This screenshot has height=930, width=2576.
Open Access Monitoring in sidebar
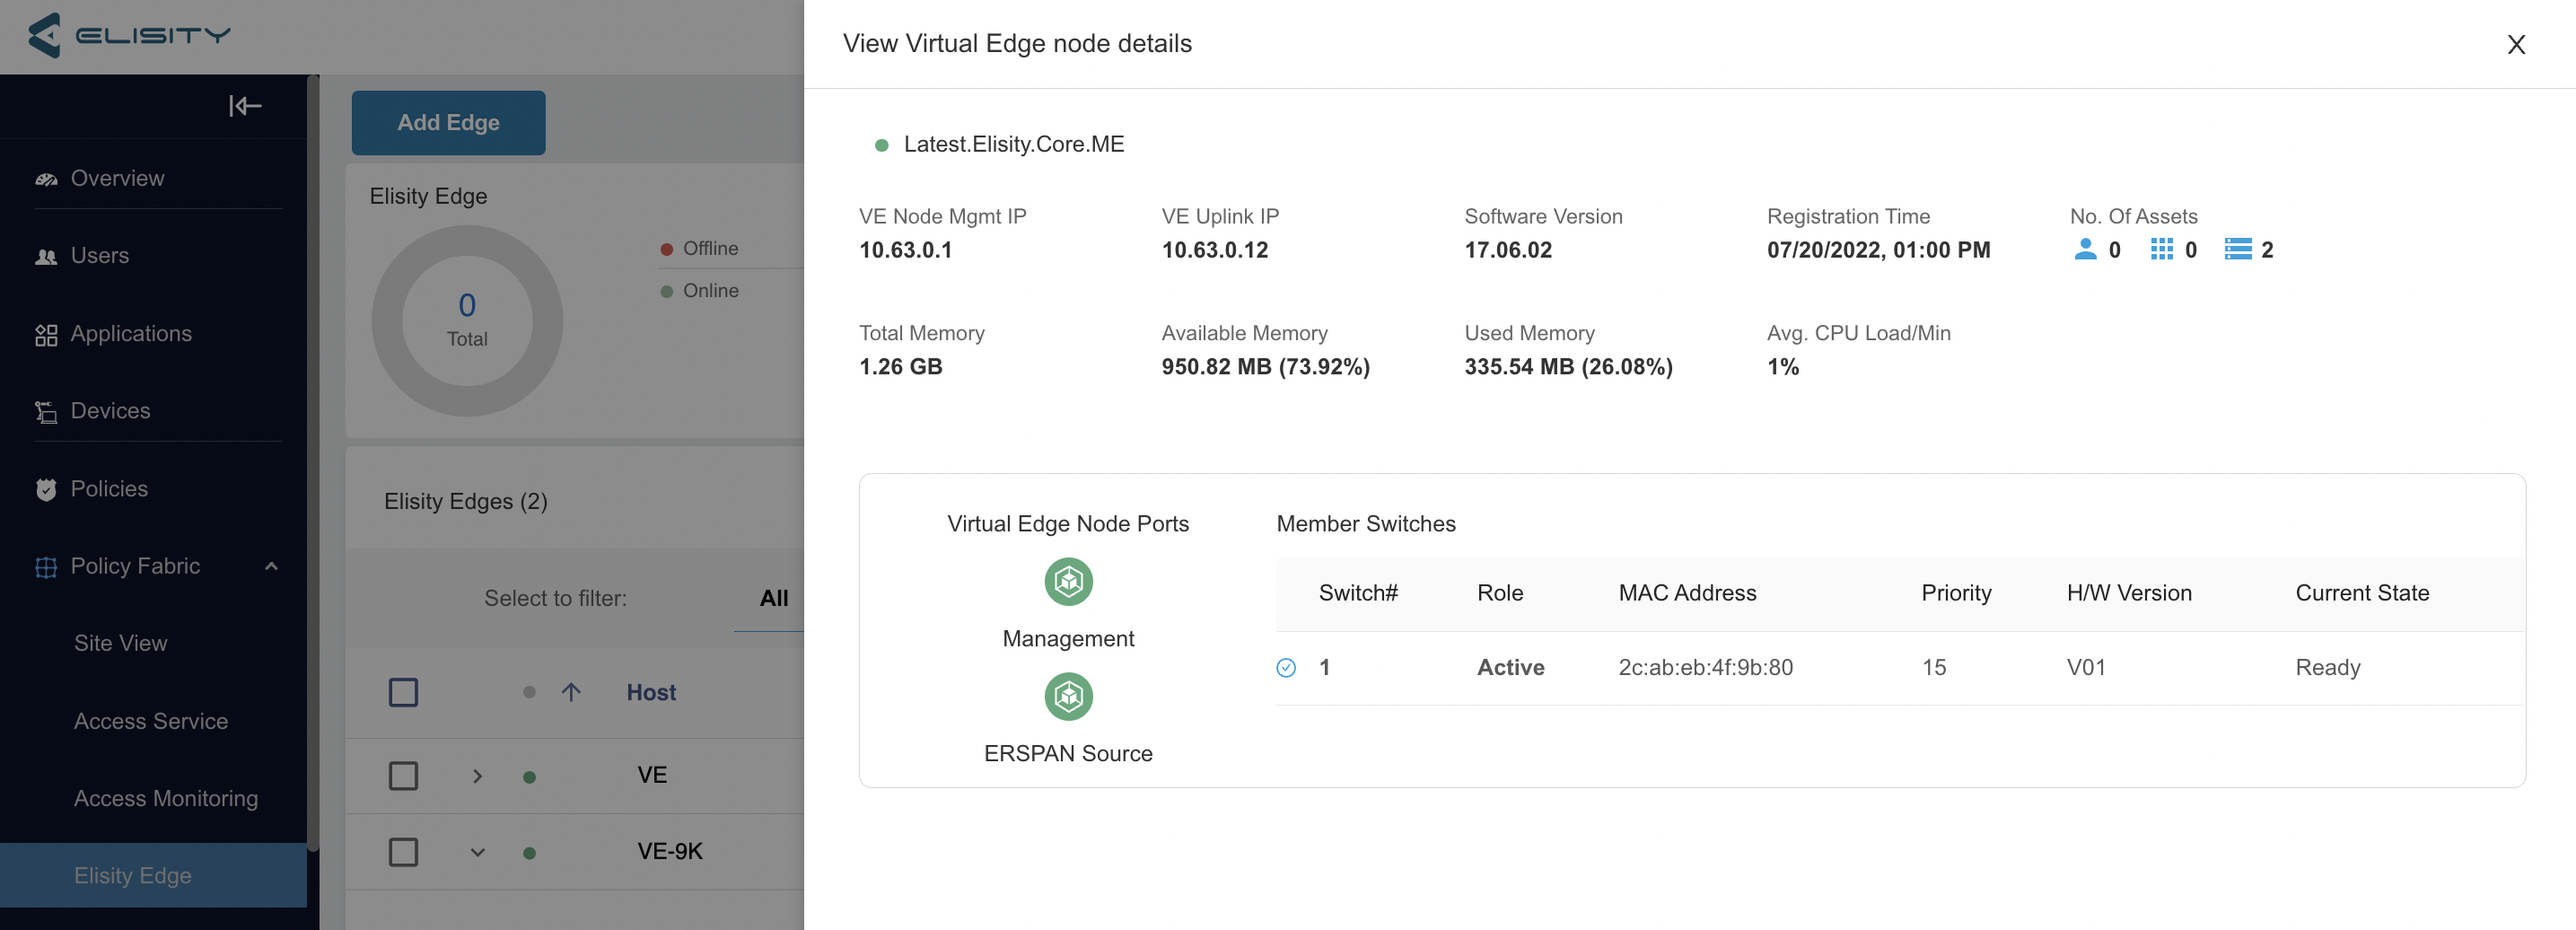(166, 798)
